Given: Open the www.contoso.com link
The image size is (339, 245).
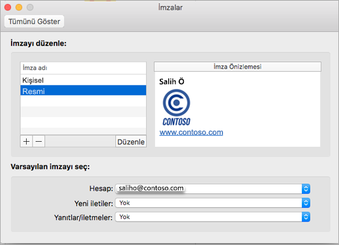Looking at the screenshot, I should tap(191, 133).
